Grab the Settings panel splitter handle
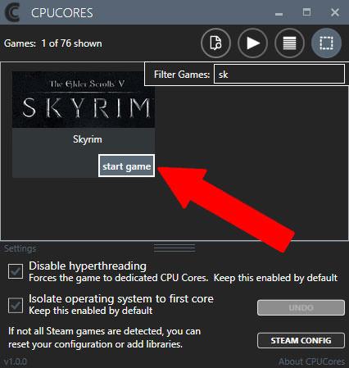This screenshot has width=349, height=368. click(174, 248)
